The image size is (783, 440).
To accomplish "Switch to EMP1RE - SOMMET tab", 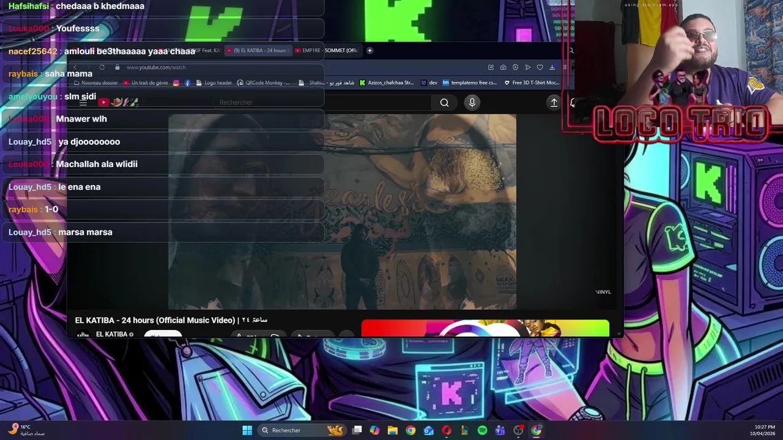I will (328, 51).
